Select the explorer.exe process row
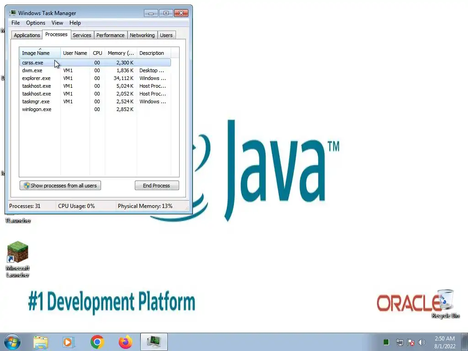 pos(95,78)
